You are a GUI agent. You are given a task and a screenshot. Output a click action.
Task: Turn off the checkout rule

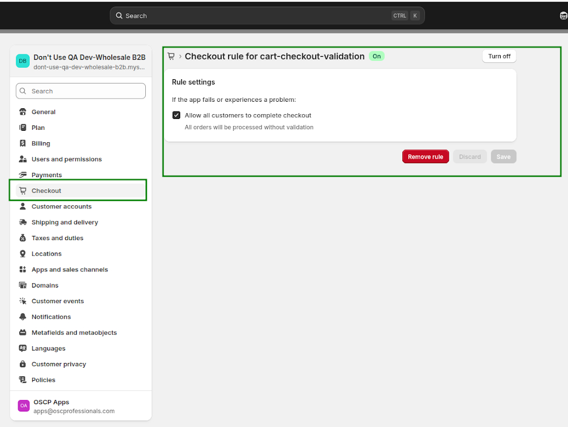click(499, 55)
